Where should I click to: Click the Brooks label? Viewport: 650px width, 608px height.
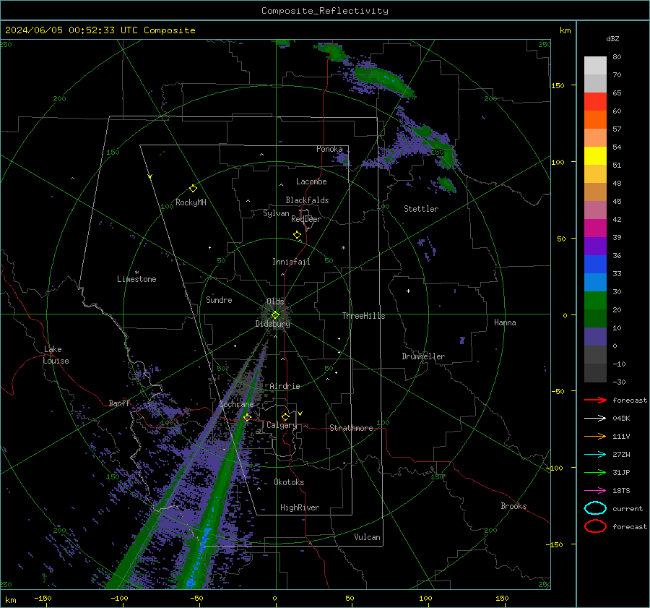pos(513,506)
